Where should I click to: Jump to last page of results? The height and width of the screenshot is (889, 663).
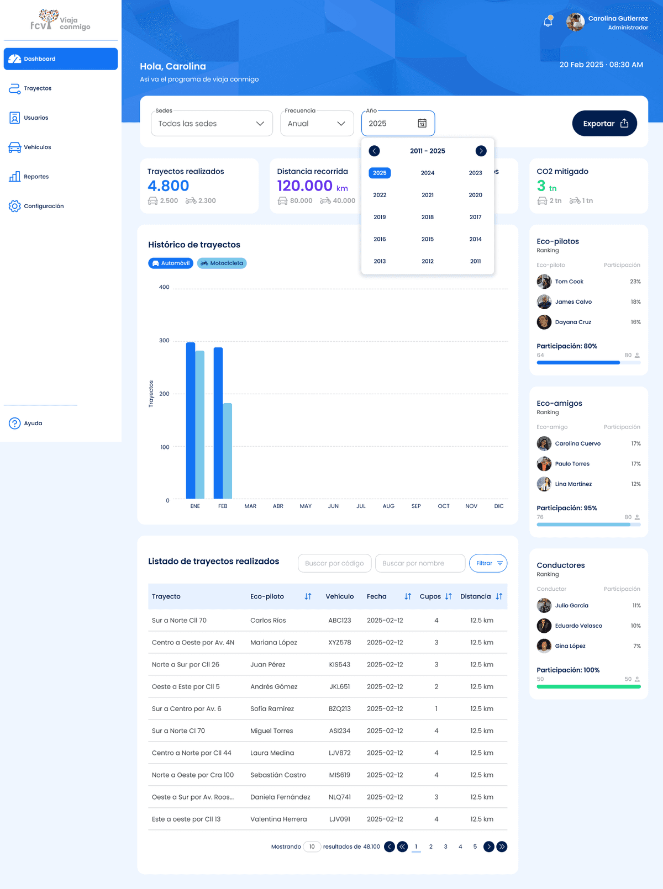click(x=502, y=846)
